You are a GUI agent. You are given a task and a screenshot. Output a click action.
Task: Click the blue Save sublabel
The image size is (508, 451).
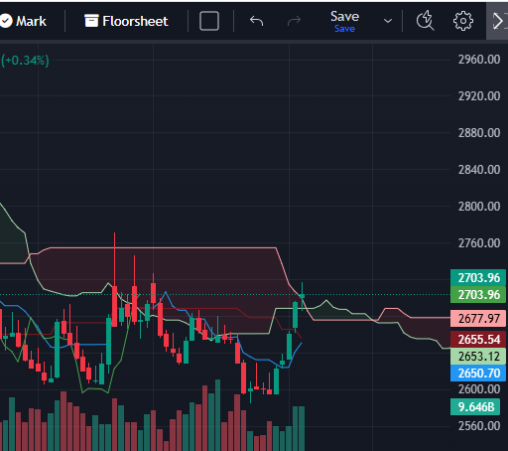click(x=344, y=29)
